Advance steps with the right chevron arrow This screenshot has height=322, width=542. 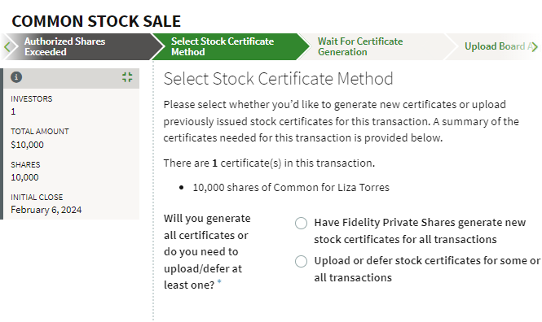tap(535, 46)
